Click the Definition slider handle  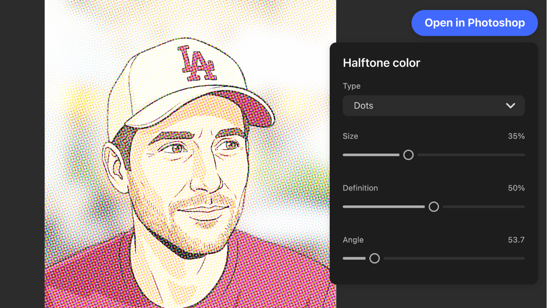tap(433, 207)
